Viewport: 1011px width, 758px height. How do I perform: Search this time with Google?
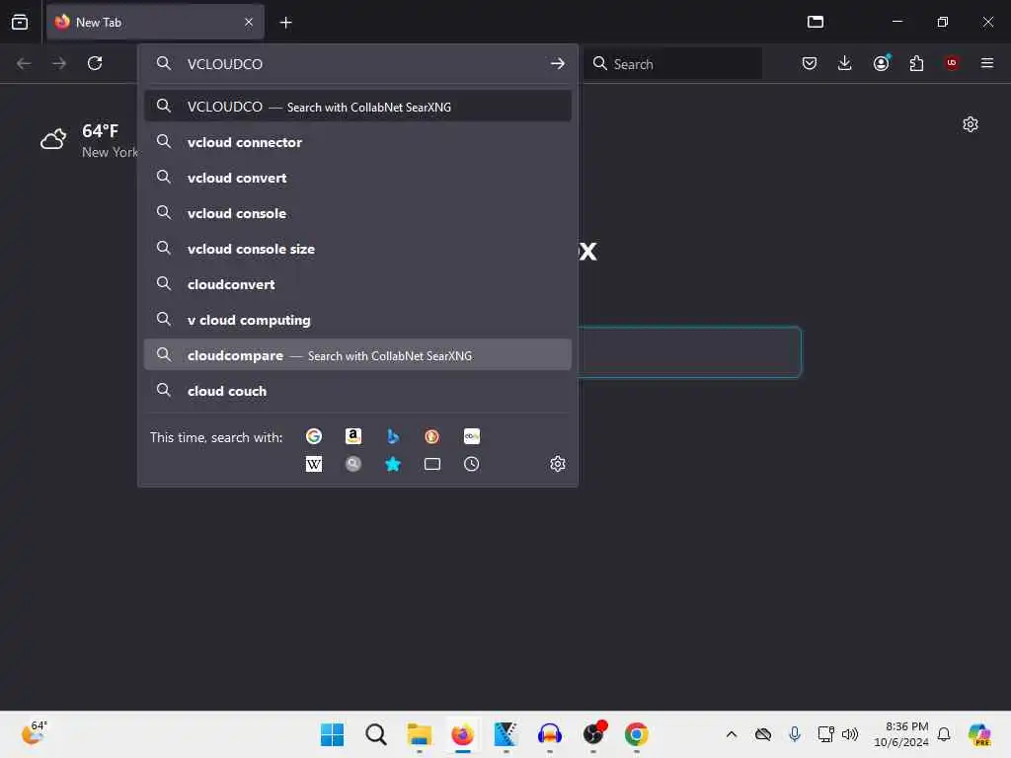point(313,436)
